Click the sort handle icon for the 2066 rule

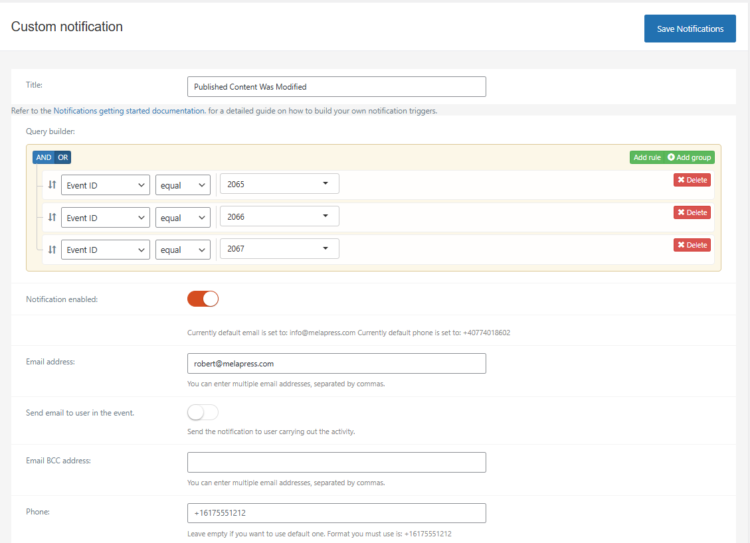[52, 217]
